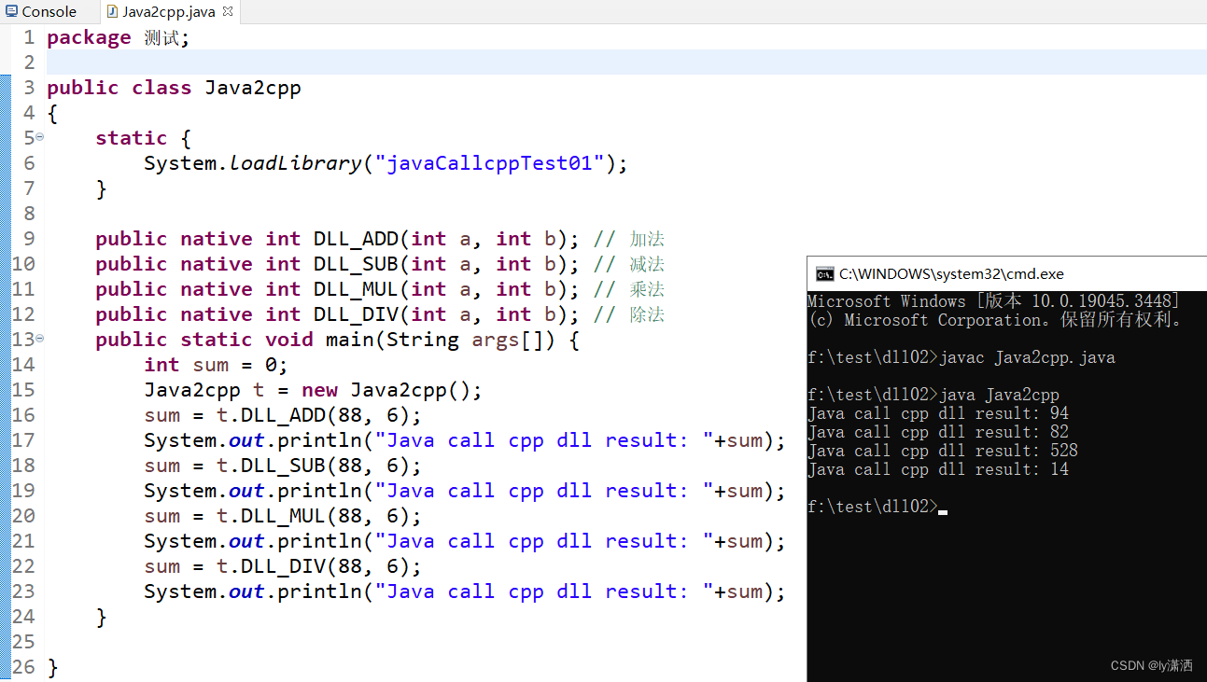Select the Java2cpp.java editor tab
This screenshot has width=1207, height=682.
coord(168,11)
